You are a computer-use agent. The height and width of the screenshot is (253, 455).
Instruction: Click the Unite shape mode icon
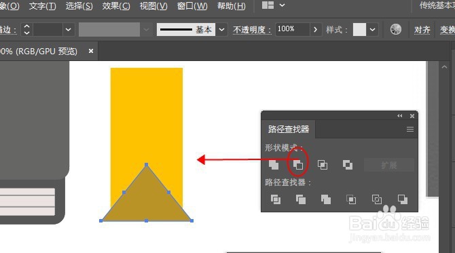pyautogui.click(x=274, y=165)
